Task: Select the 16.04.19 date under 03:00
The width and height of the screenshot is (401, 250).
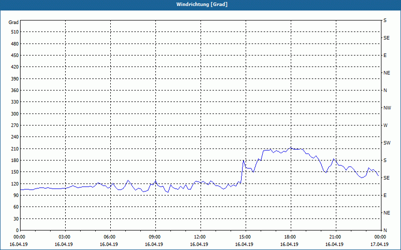Action: coord(64,244)
